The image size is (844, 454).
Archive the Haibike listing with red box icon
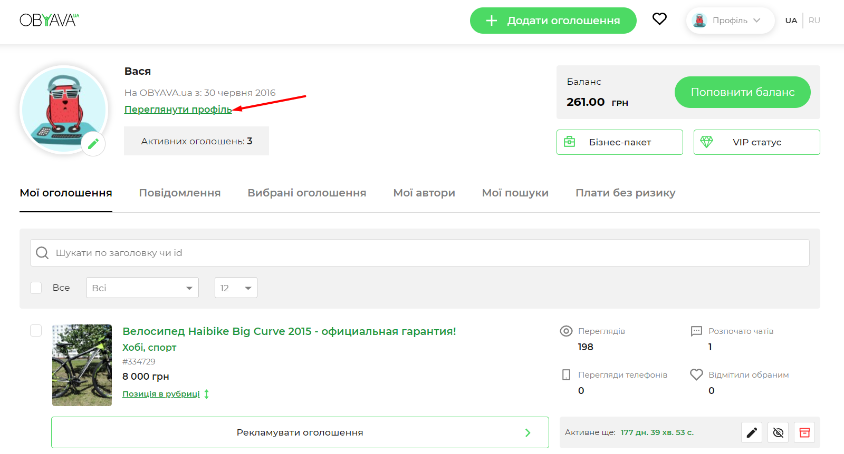[x=804, y=432]
